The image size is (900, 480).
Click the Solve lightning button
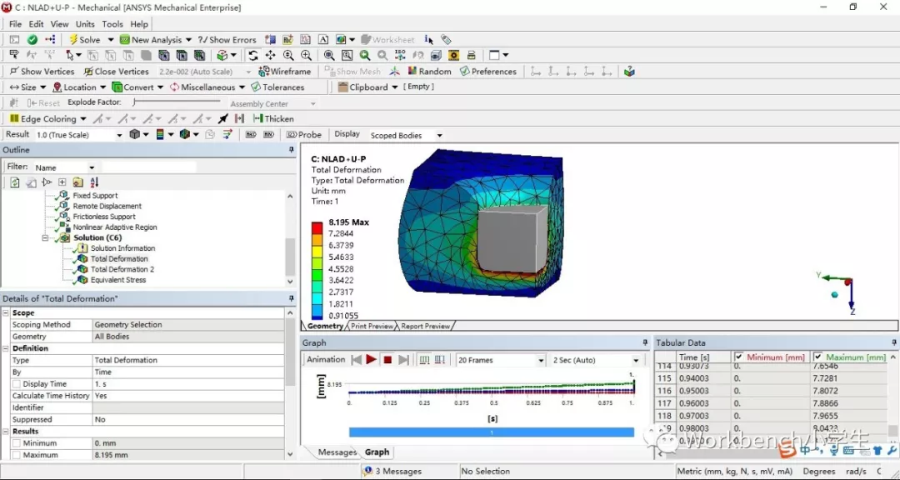tap(84, 40)
